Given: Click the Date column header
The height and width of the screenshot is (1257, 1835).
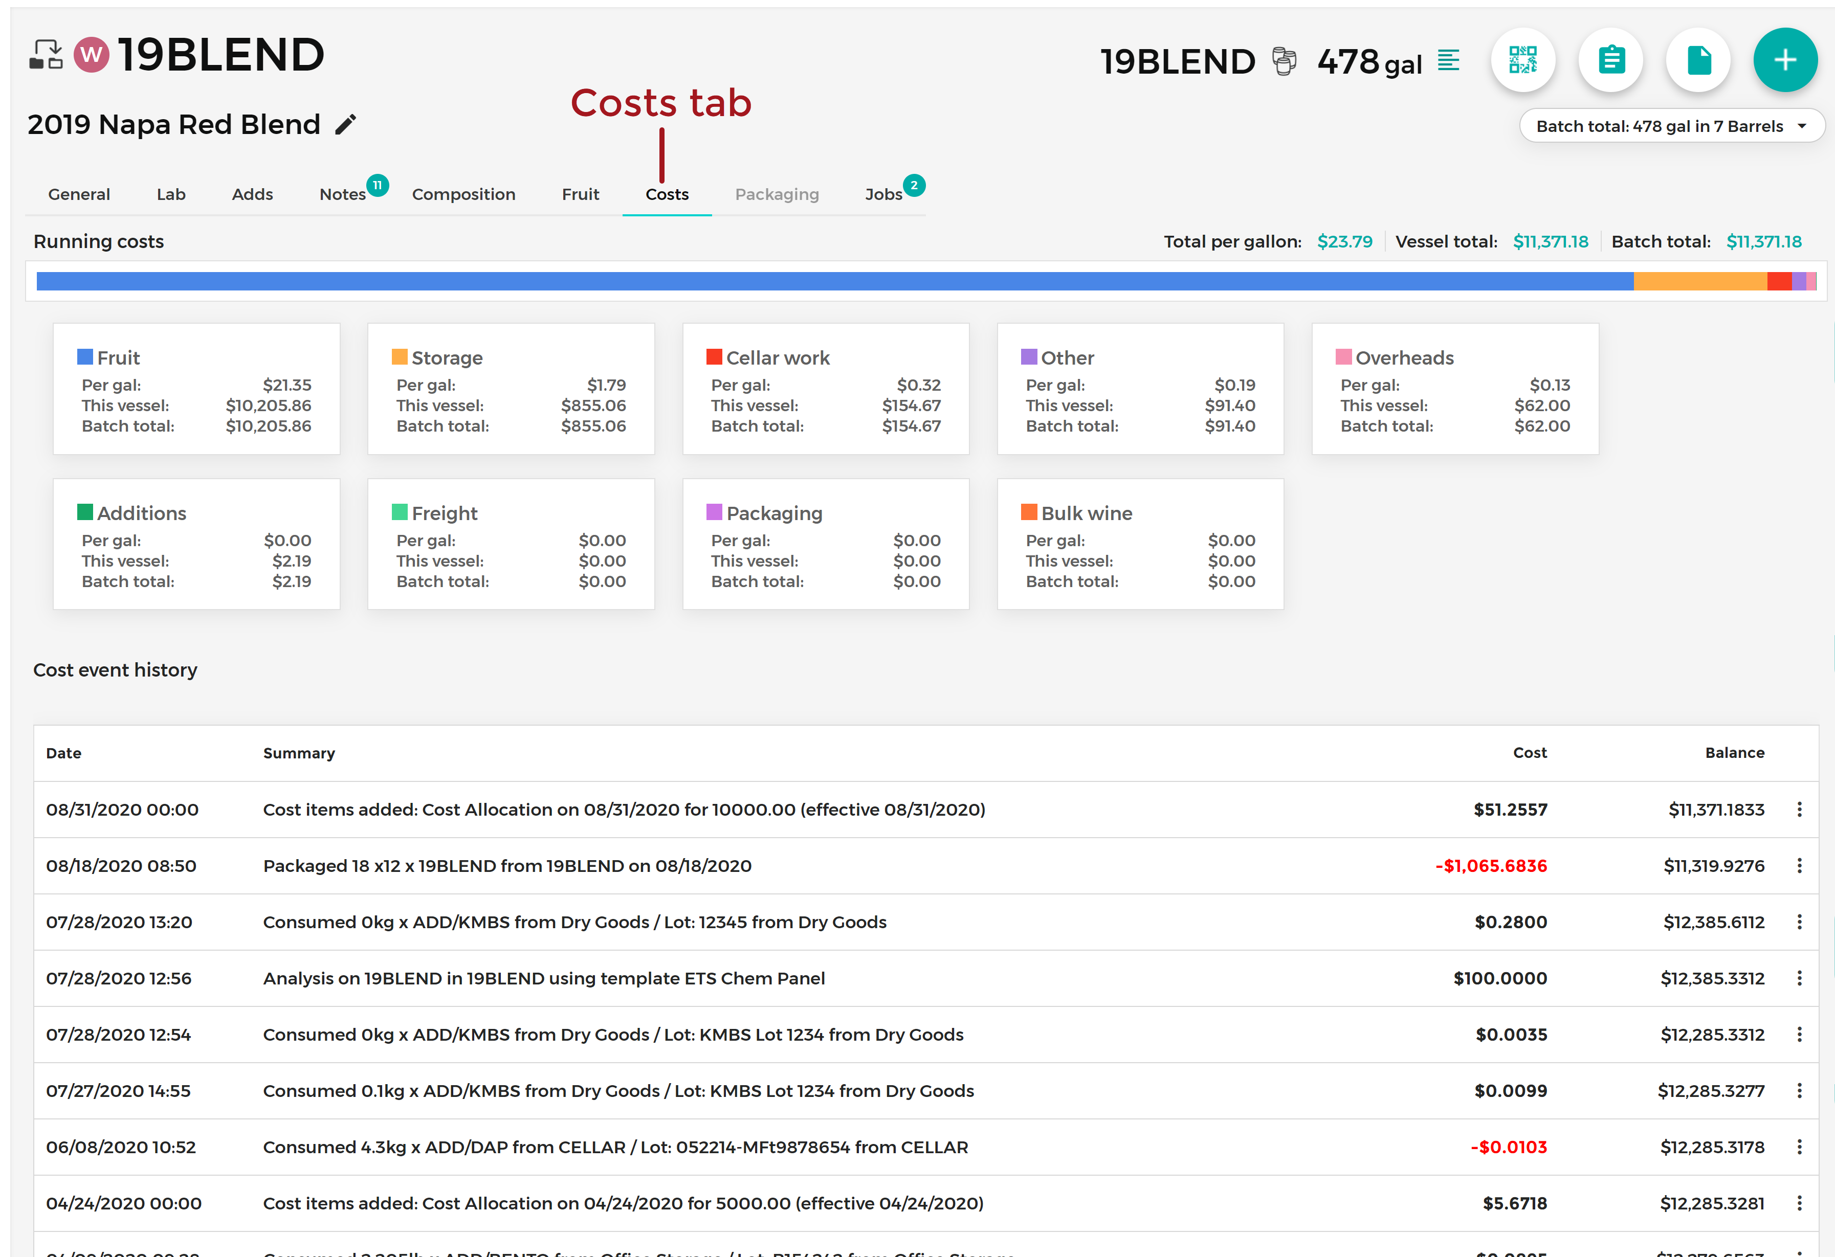Looking at the screenshot, I should pyautogui.click(x=64, y=753).
